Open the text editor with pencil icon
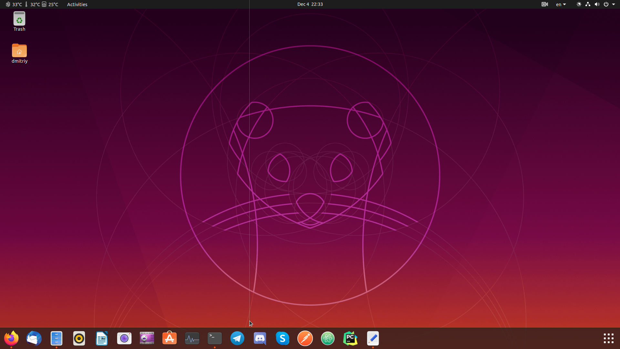 [x=373, y=338]
